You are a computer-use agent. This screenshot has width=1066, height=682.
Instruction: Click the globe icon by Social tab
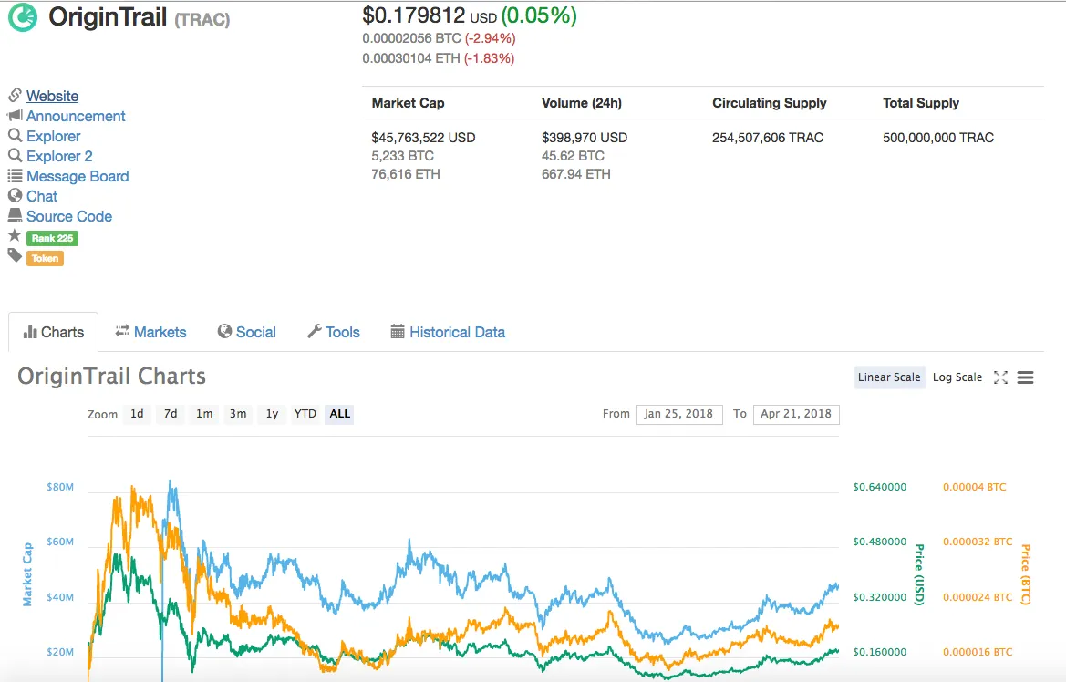224,331
